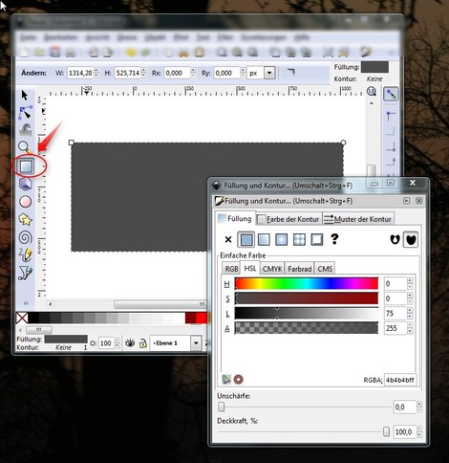Toggle layer lock padlock icon
The image size is (449, 463).
[143, 343]
